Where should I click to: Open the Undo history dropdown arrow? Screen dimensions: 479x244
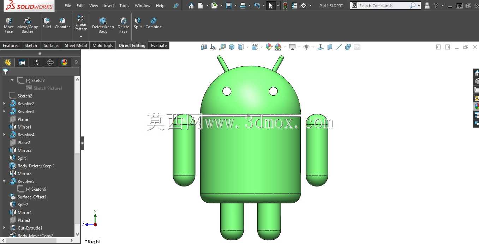pyautogui.click(x=264, y=6)
